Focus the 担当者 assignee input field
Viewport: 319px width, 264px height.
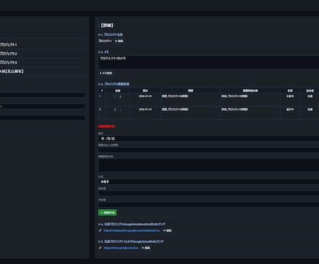pos(209,193)
